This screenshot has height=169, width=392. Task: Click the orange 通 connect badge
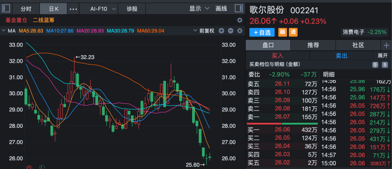293,32
